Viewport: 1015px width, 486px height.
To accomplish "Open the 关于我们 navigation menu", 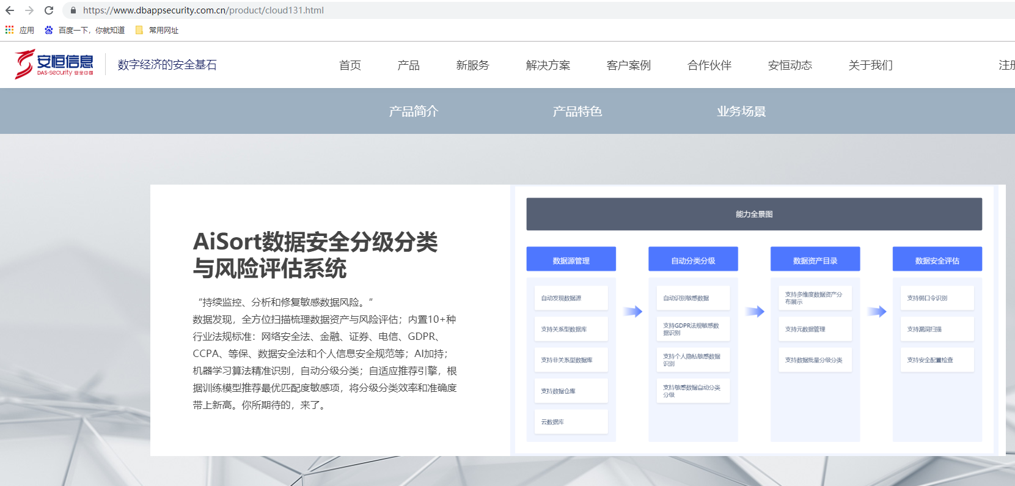I will [x=871, y=65].
